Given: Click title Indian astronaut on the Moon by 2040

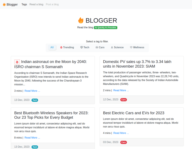Looking at the screenshot, I should [x=50, y=64].
